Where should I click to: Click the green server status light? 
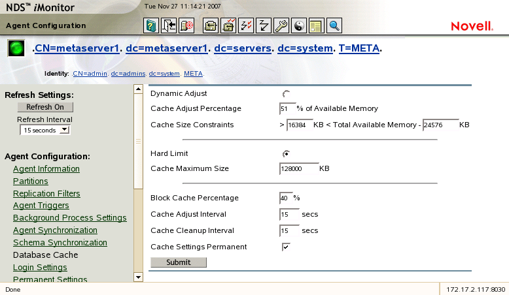16,48
